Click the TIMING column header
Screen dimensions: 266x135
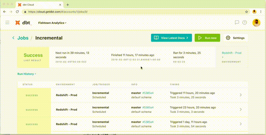pyautogui.click(x=175, y=84)
